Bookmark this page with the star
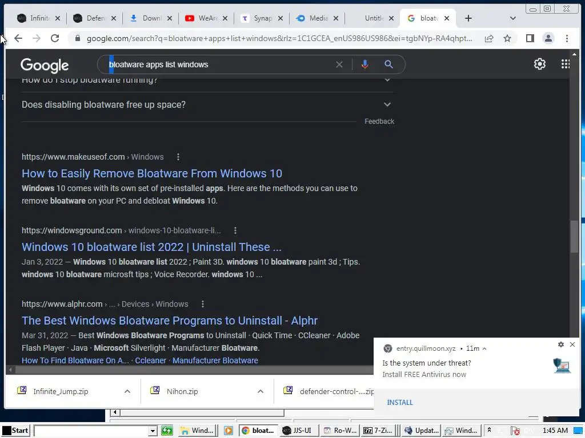Image resolution: width=585 pixels, height=438 pixels. [x=507, y=38]
